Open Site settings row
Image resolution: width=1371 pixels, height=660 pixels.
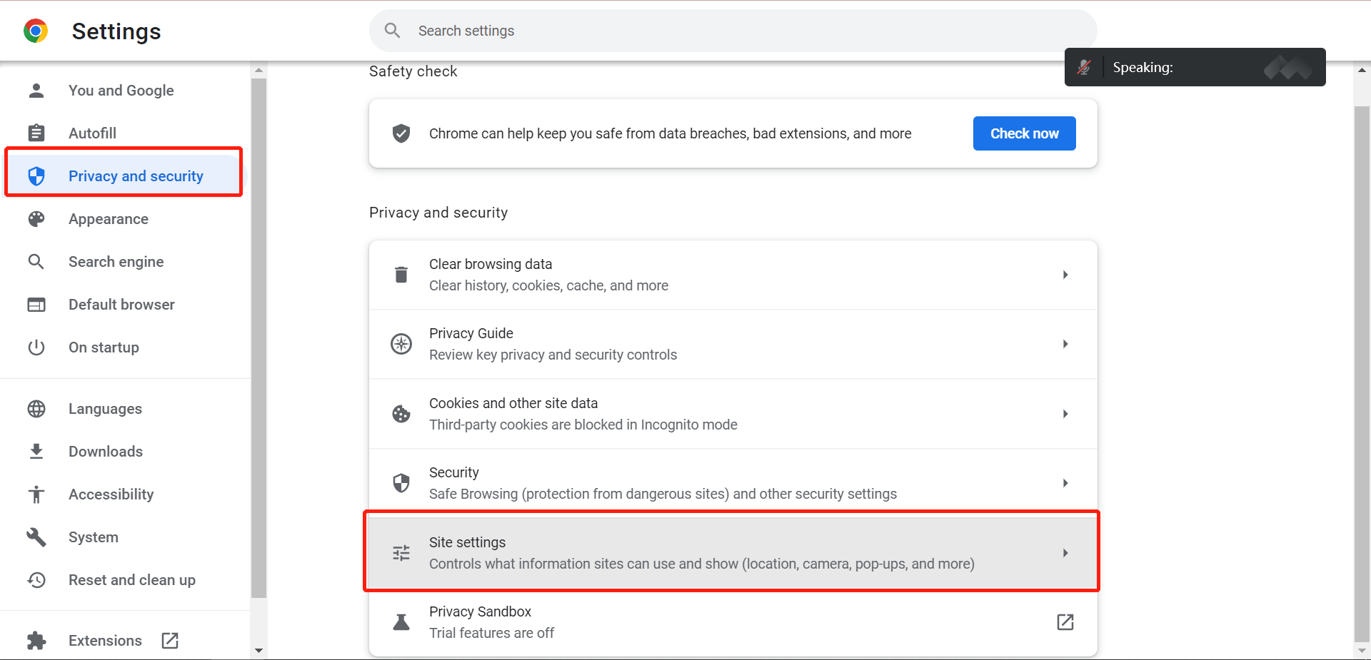[733, 553]
